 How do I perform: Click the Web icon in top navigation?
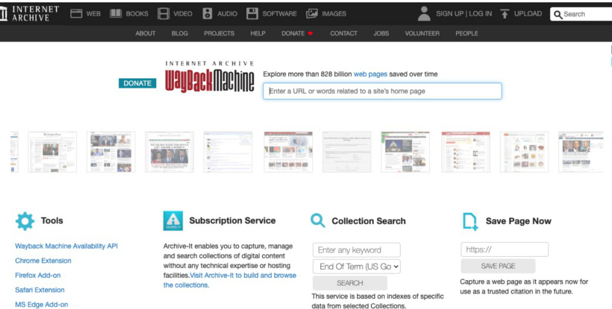(76, 14)
